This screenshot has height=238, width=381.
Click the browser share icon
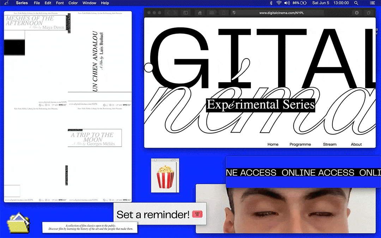(x=224, y=13)
